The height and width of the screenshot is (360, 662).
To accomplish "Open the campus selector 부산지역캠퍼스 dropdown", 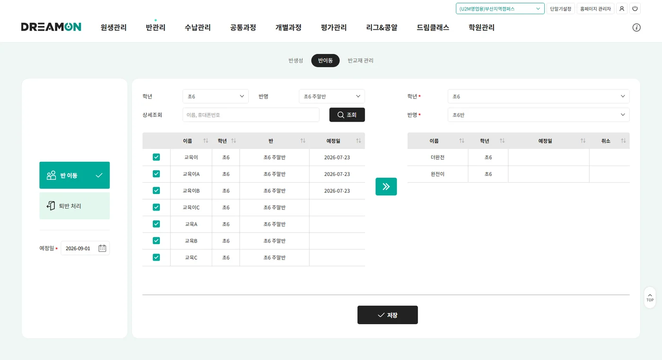I will pos(500,9).
